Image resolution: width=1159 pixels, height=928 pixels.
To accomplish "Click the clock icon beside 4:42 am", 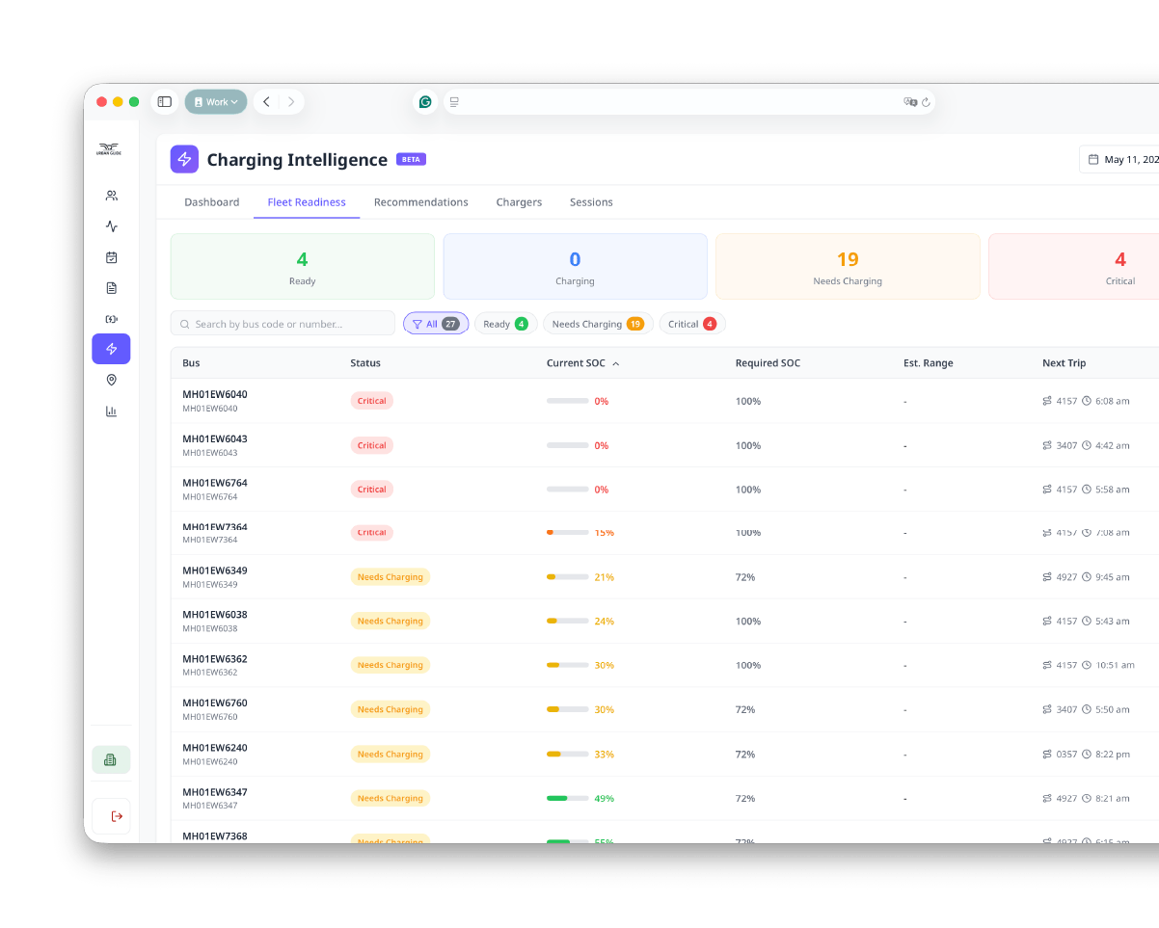I will [1087, 445].
